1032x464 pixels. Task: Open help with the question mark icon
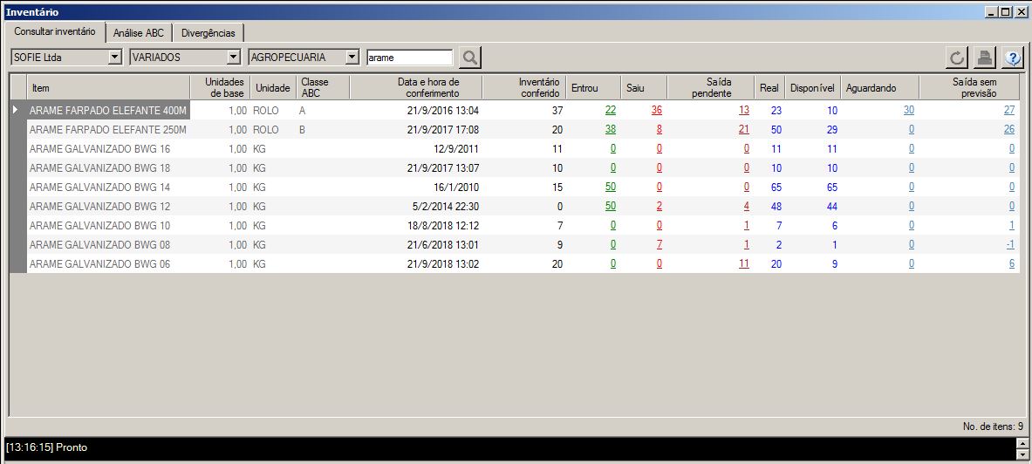click(1012, 58)
